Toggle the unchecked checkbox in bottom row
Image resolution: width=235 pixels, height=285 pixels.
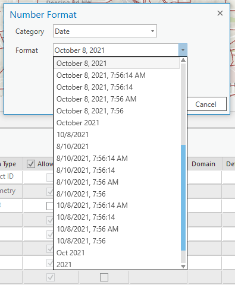point(104,277)
